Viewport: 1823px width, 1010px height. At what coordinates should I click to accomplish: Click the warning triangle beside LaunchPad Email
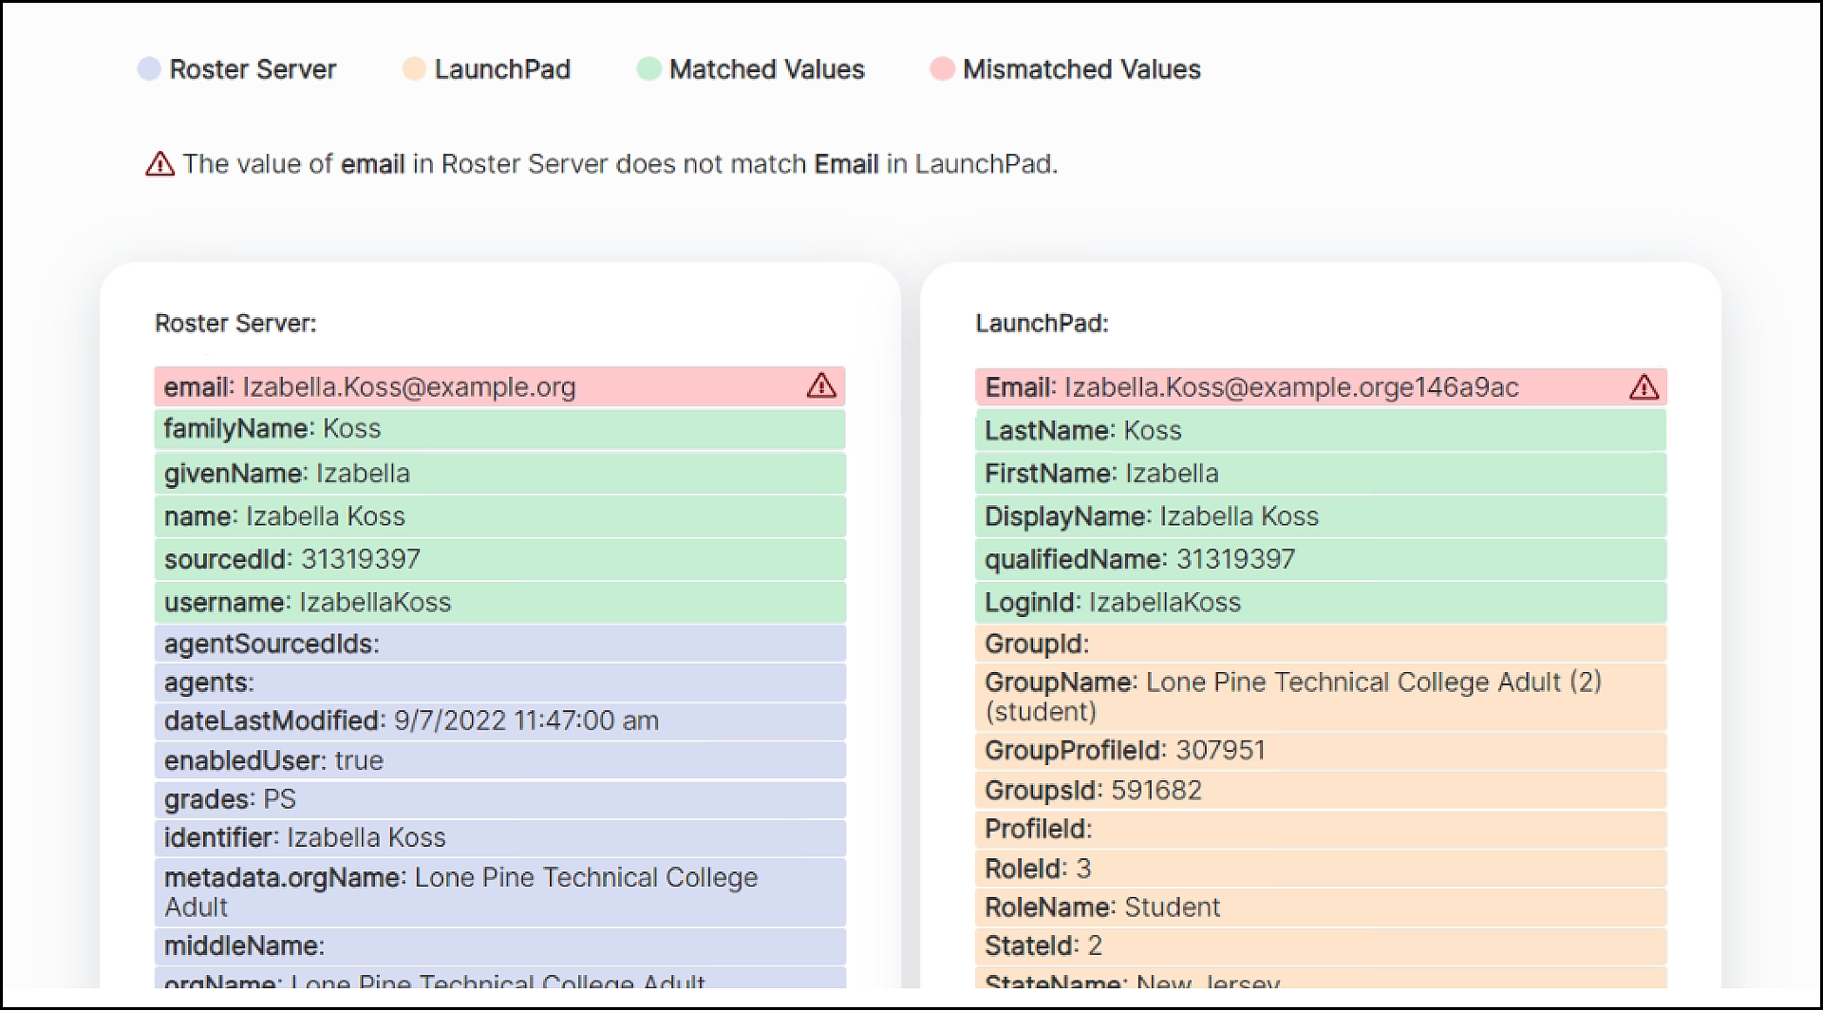pyautogui.click(x=1644, y=387)
